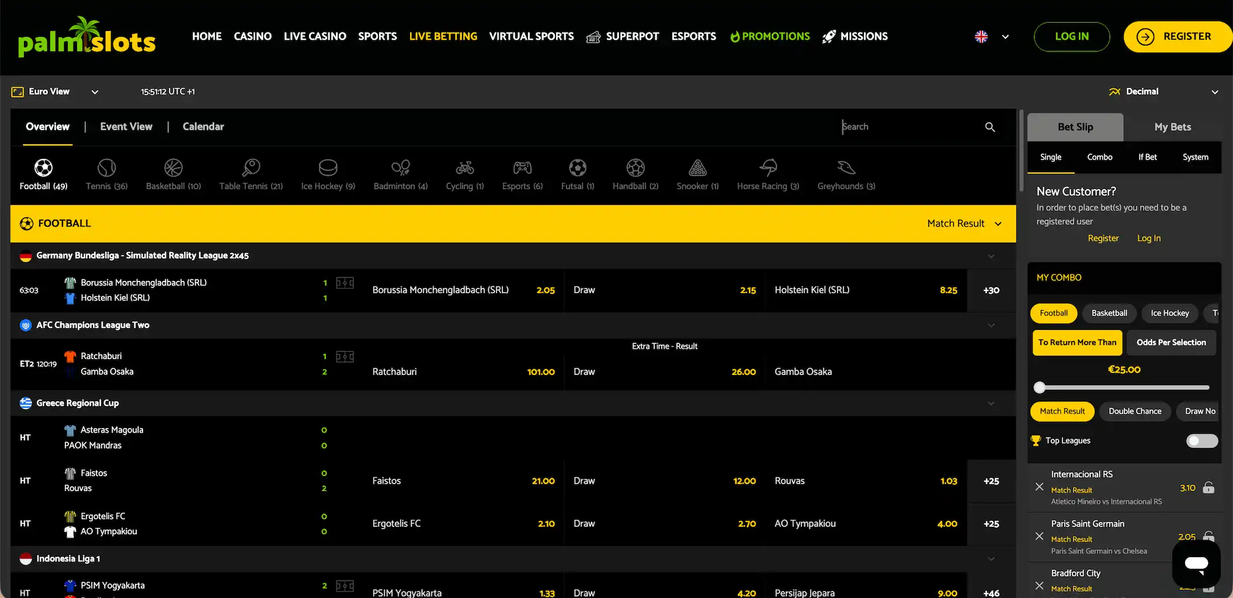Bet on Ergotelis FC at 2.10
Screen dimensions: 1233x598
[464, 524]
